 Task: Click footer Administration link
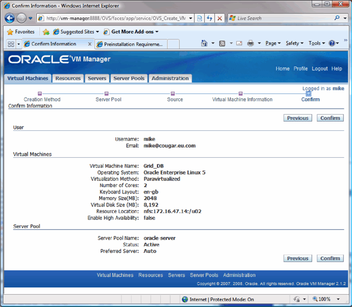[x=239, y=275]
